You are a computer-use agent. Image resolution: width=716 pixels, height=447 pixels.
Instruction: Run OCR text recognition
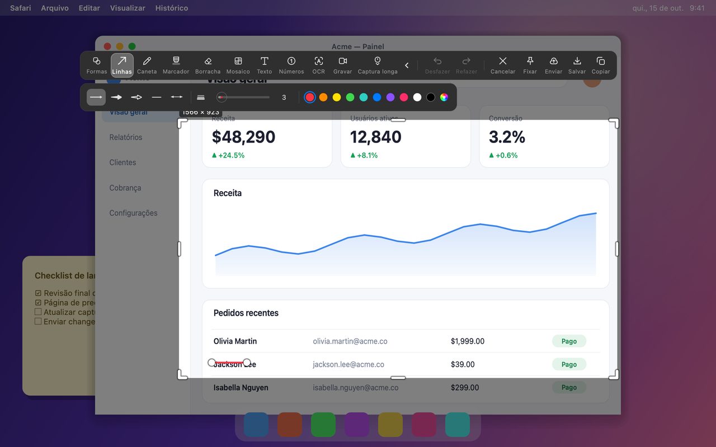[318, 65]
